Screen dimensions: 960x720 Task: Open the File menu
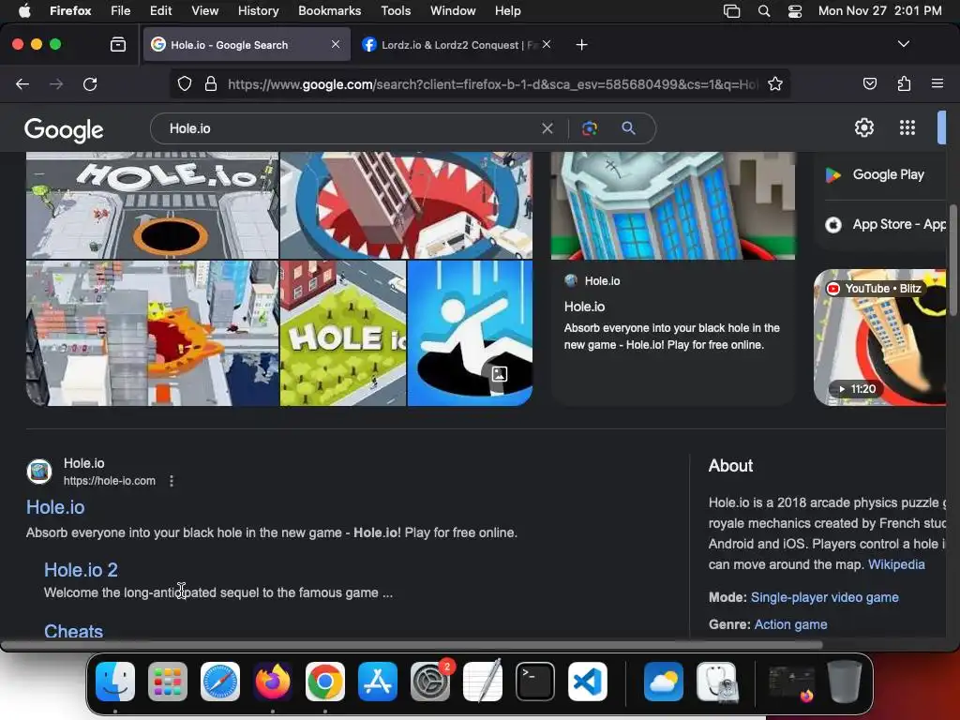click(x=121, y=10)
